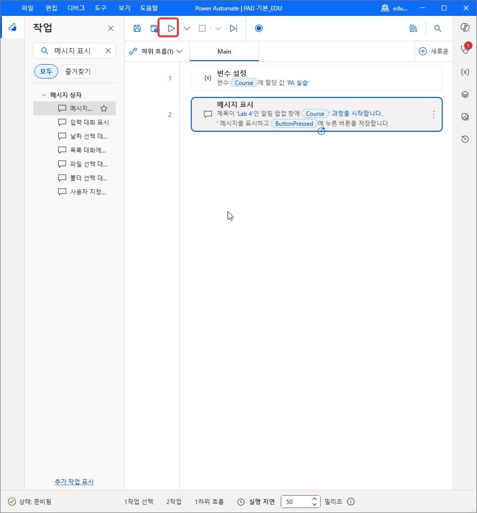Open the notifications icon with red badge

coord(465,48)
